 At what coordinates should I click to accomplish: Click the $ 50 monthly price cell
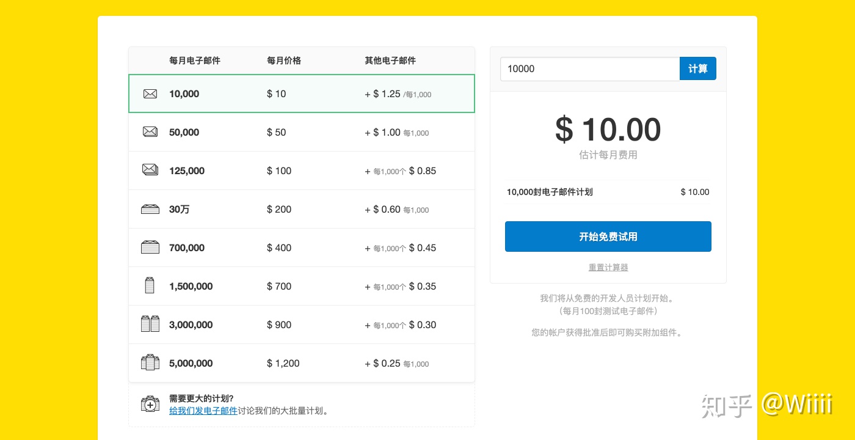point(277,132)
